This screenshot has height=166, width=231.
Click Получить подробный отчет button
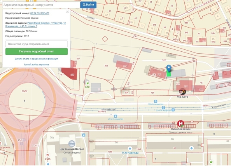point(37,51)
